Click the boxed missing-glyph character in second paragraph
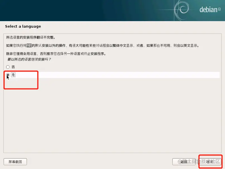The image size is (225, 169). (29, 46)
